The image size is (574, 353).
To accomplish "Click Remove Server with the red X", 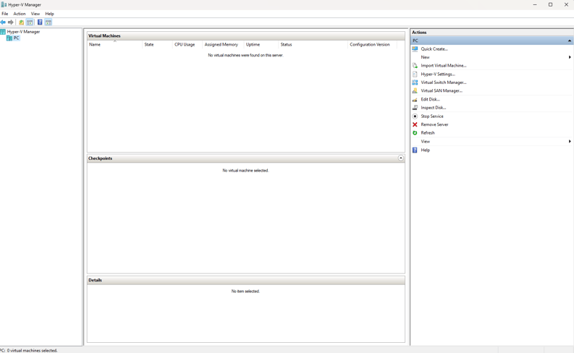I will click(434, 124).
